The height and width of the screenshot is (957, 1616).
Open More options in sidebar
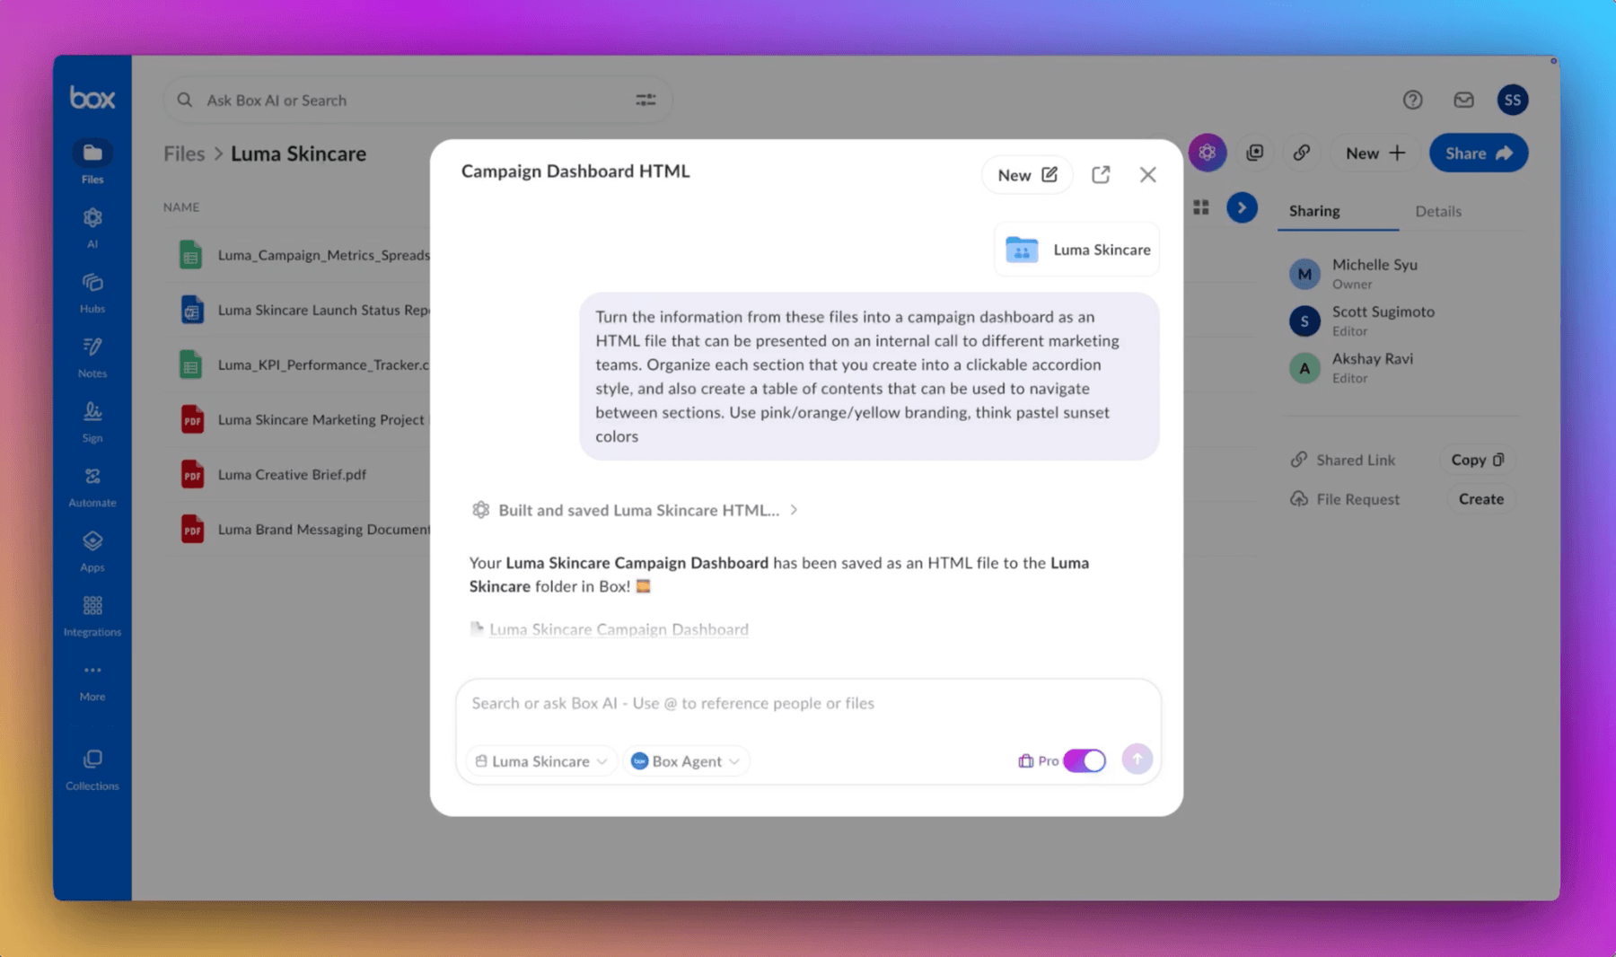92,681
